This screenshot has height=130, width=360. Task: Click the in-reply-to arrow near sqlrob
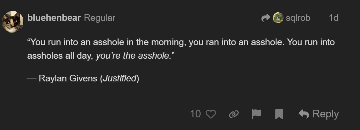266,18
